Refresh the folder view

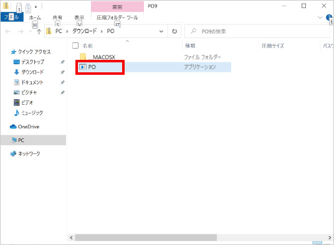[174, 32]
